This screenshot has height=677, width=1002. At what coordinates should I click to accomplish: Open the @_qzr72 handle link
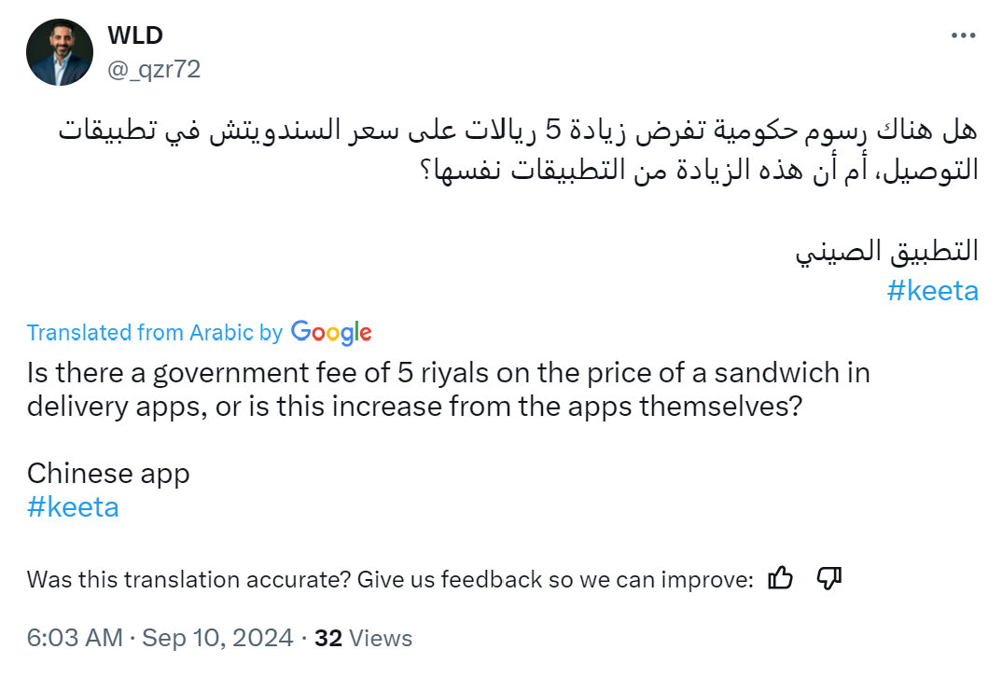pos(154,69)
